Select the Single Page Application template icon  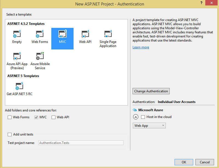(x=108, y=34)
